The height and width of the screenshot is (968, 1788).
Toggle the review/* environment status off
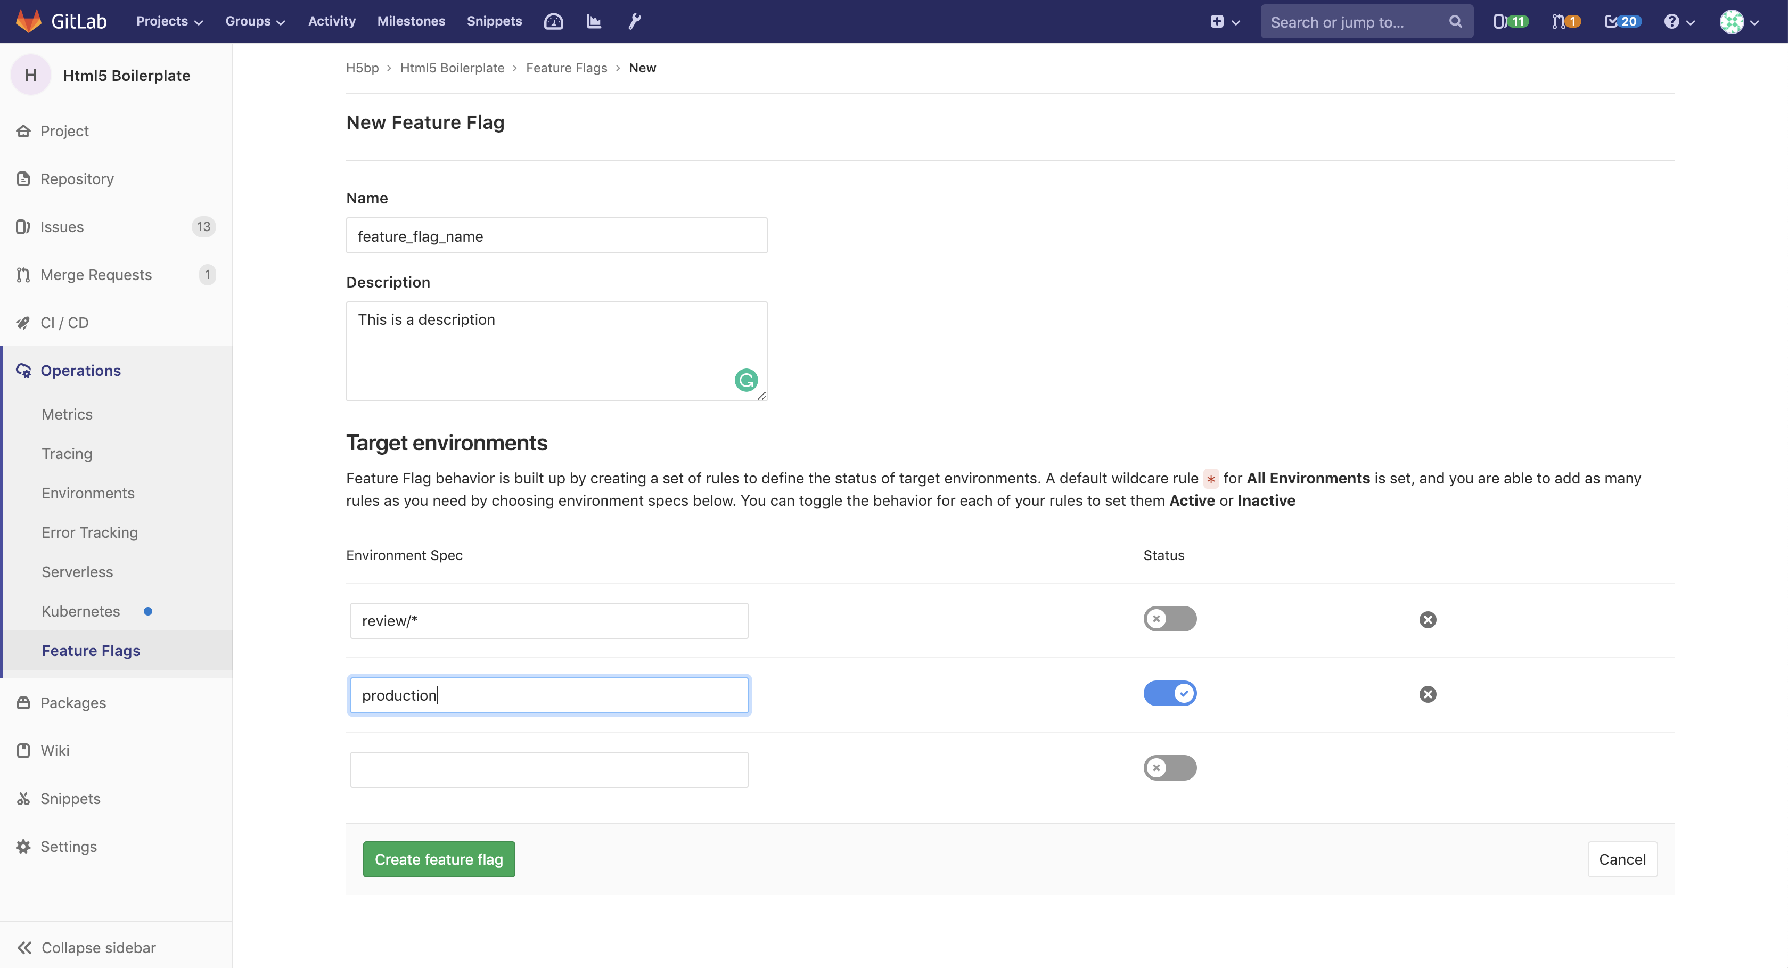1170,618
